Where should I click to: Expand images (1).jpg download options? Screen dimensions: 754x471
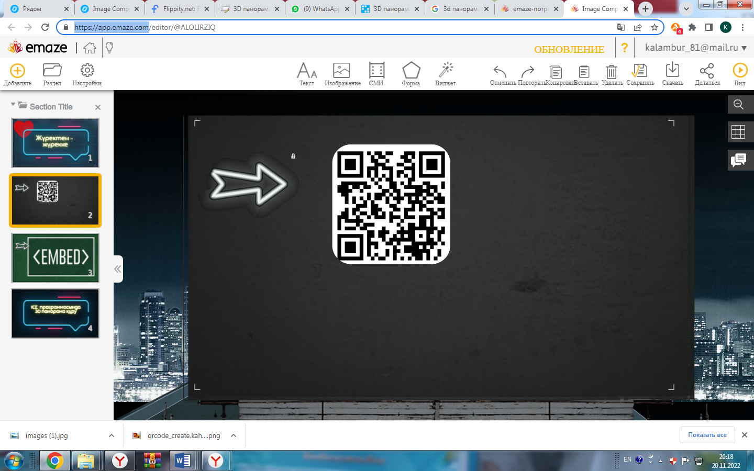[112, 435]
